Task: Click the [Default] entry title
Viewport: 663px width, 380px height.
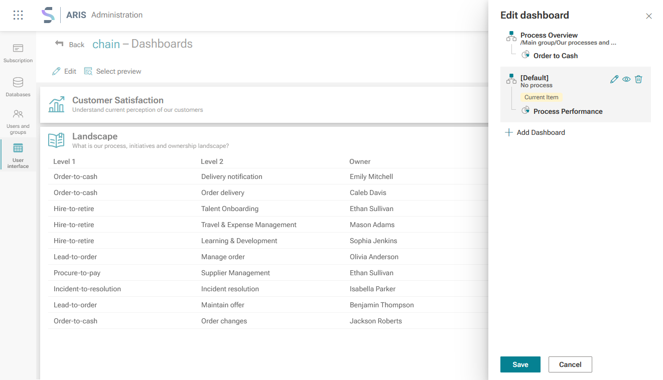Action: [535, 78]
